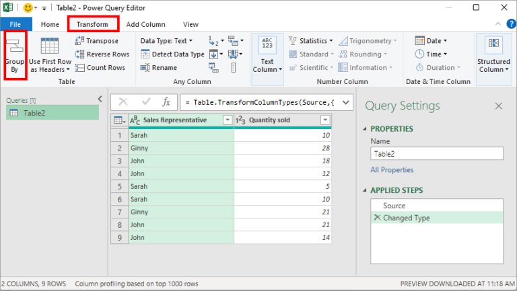517x291 pixels.
Task: Click the query Name input field
Action: point(437,154)
